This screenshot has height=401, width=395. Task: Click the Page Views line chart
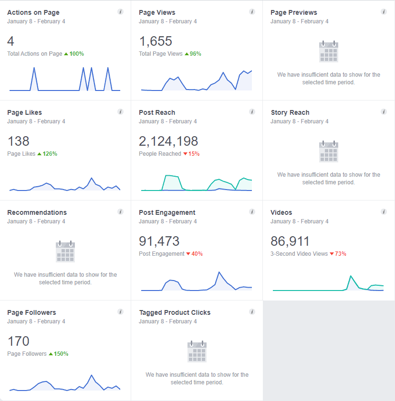point(197,80)
